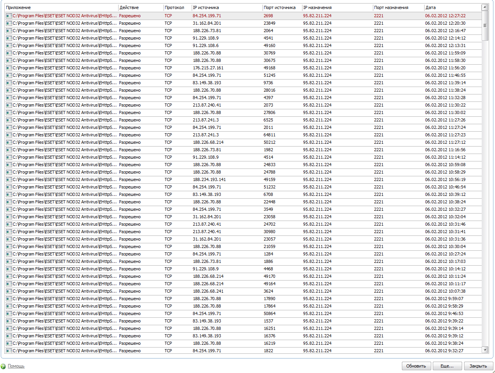Select date 06.02.2012 11:46:55
The height and width of the screenshot is (373, 495).
click(x=445, y=76)
